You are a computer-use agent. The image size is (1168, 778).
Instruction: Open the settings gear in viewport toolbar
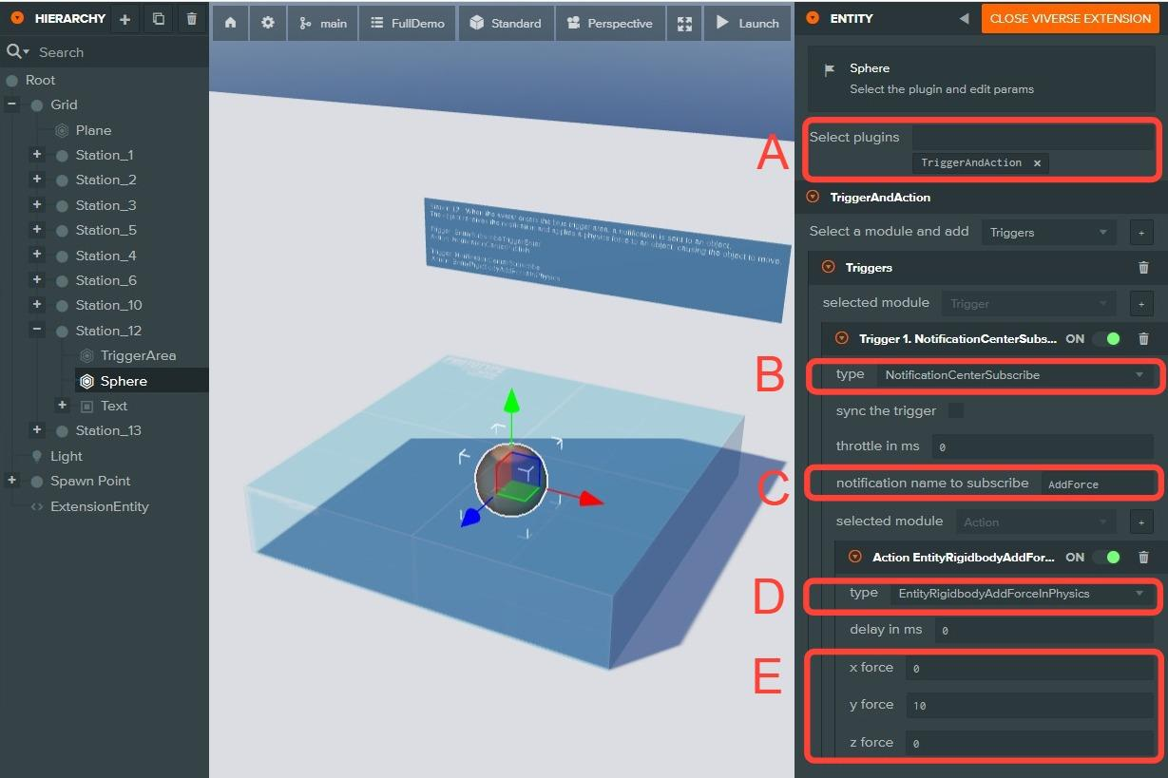268,23
